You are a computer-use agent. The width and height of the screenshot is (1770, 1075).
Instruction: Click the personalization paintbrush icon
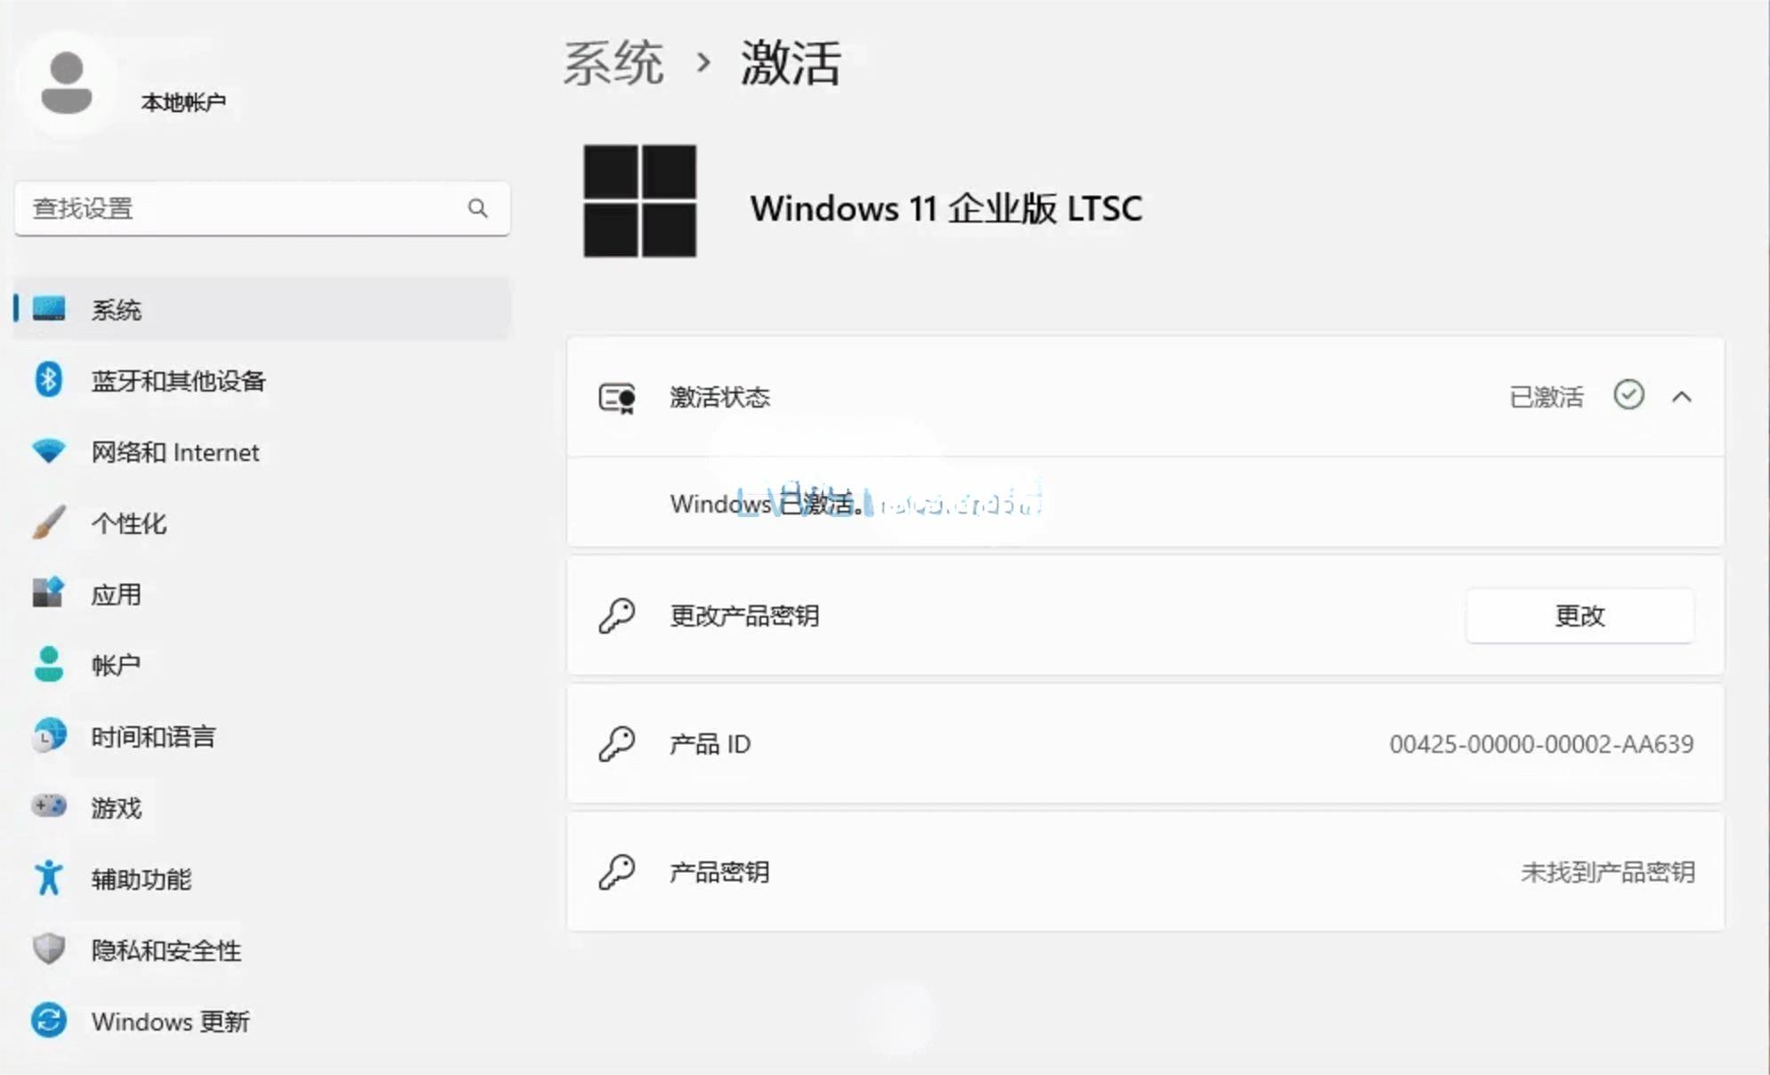point(49,522)
